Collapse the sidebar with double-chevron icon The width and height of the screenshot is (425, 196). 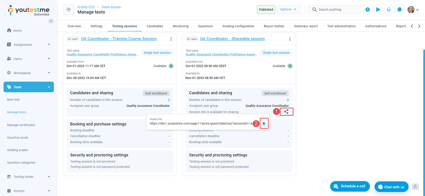[x=51, y=21]
